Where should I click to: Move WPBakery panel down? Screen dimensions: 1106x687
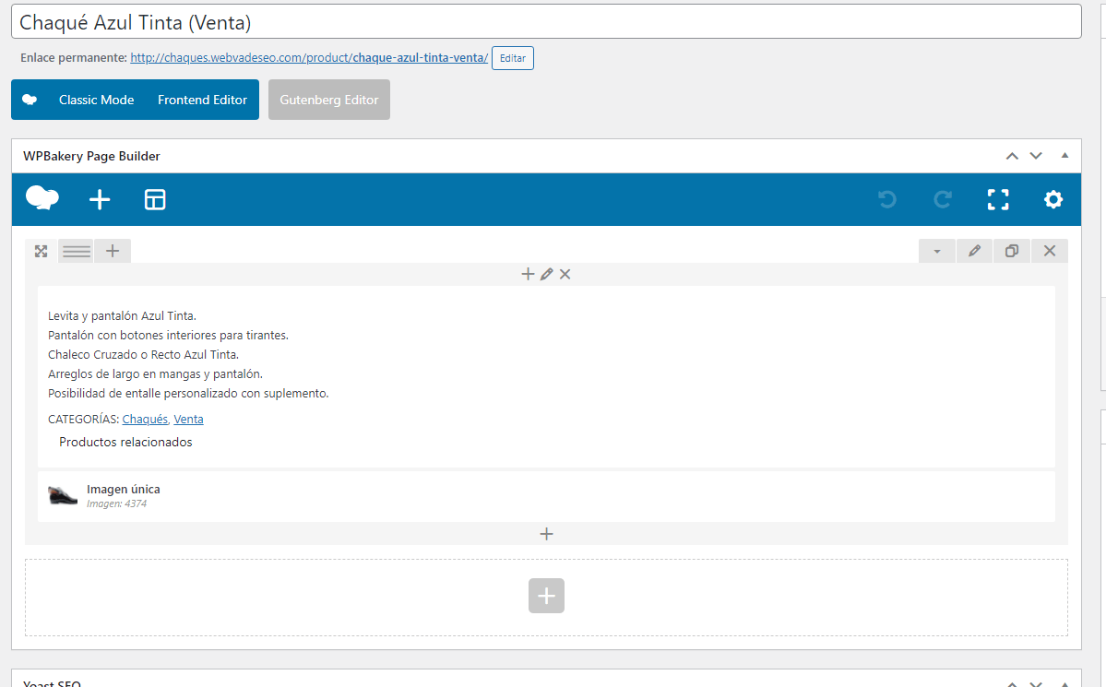(x=1036, y=156)
